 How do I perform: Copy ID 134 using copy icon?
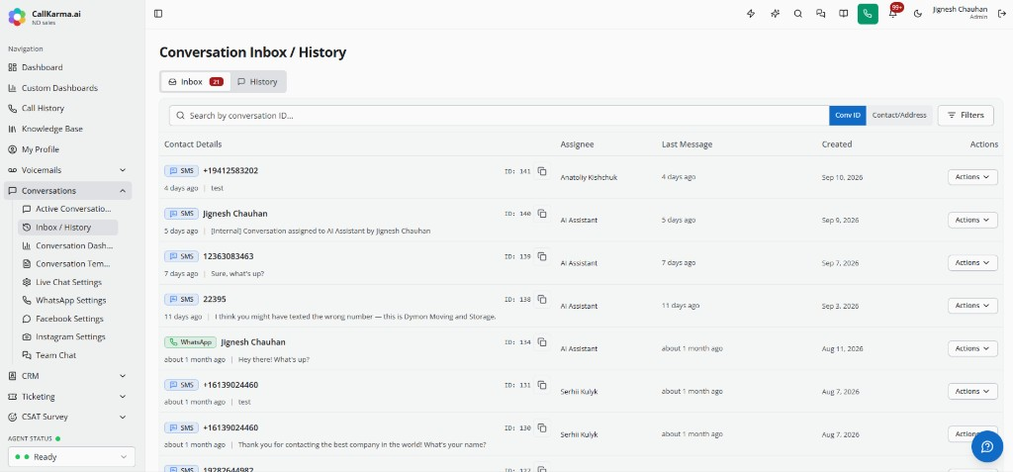[542, 342]
